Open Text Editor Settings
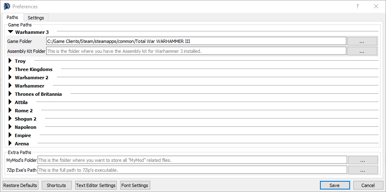The image size is (386, 192). [96, 185]
